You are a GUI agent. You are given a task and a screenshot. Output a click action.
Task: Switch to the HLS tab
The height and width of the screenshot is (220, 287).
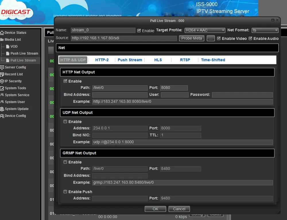158,60
